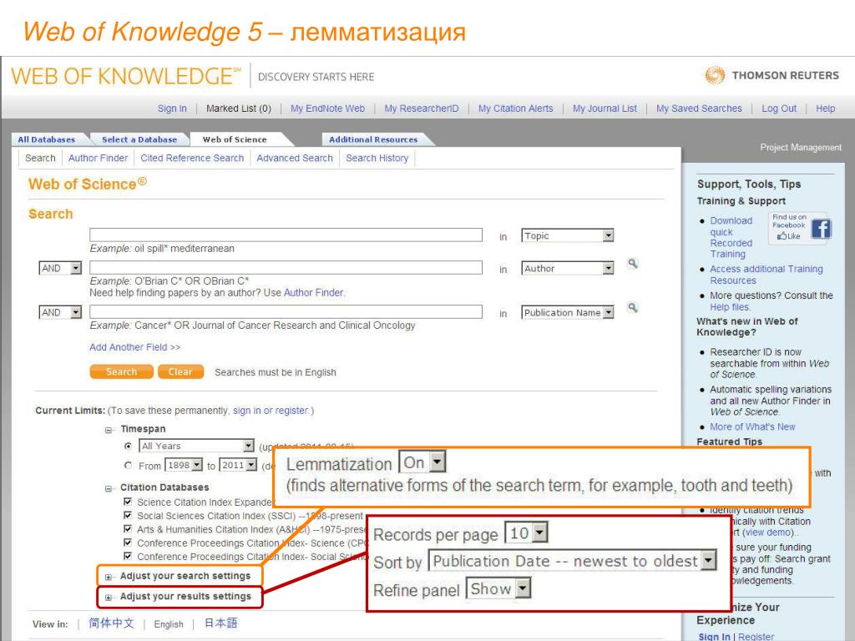Go to the Cited Reference Search subtab
855x641 pixels.
192,158
